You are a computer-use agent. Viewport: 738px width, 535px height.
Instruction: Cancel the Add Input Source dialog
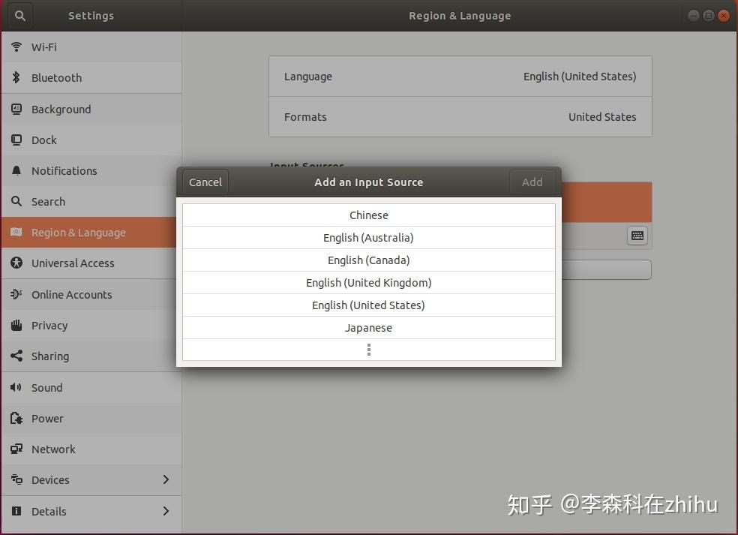click(x=204, y=182)
